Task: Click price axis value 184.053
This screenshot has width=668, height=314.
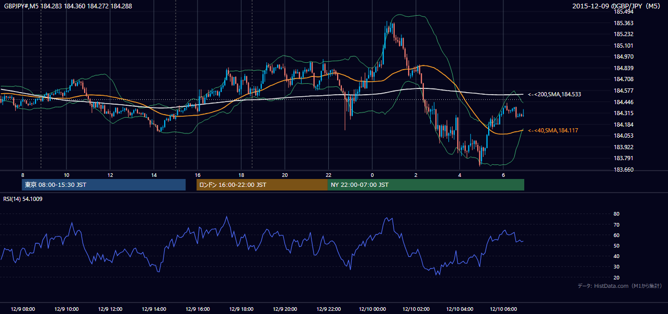Action: pos(624,136)
